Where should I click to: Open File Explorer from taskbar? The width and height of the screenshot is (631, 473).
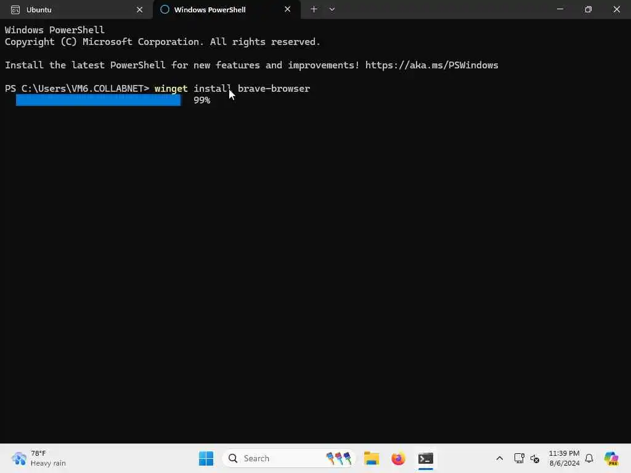(372, 458)
